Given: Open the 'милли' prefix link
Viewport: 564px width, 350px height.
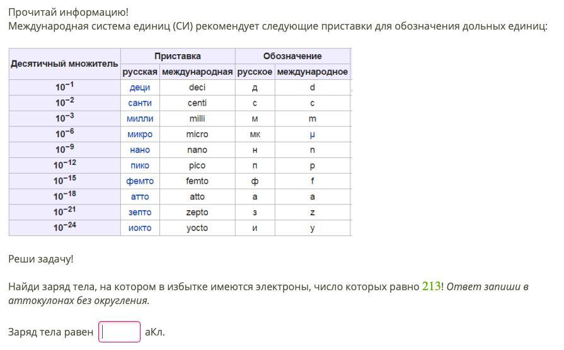Looking at the screenshot, I should tap(139, 118).
